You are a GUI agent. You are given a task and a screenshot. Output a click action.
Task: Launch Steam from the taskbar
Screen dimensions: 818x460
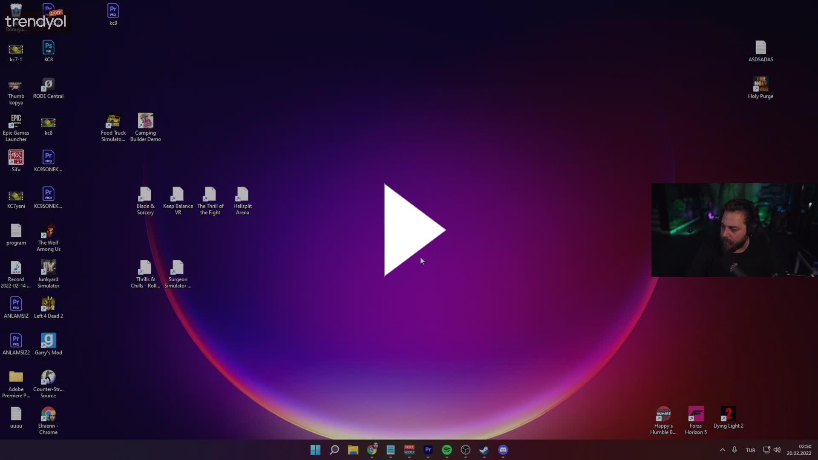click(484, 450)
